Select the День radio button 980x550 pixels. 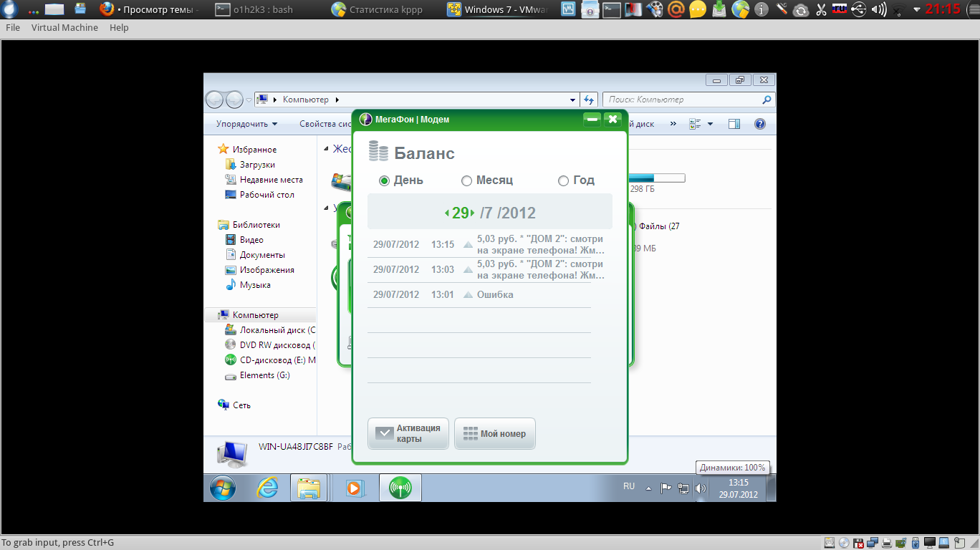coord(384,180)
